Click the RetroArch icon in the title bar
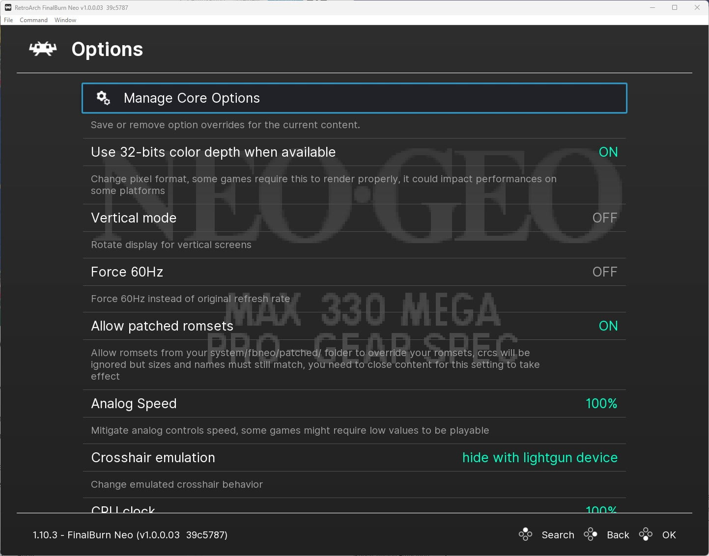The height and width of the screenshot is (556, 709). tap(7, 7)
